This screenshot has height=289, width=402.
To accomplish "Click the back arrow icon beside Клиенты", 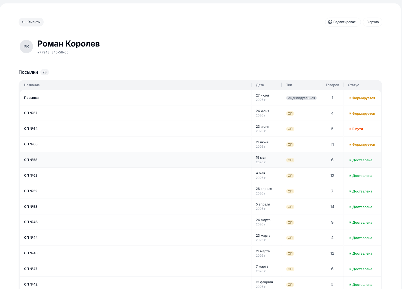I will [x=23, y=22].
